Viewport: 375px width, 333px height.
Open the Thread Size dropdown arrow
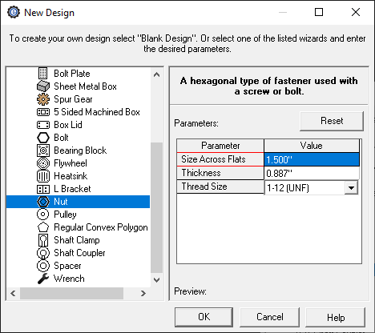(351, 188)
